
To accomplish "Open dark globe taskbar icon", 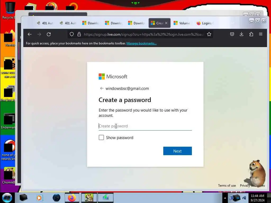I will pos(57,198).
